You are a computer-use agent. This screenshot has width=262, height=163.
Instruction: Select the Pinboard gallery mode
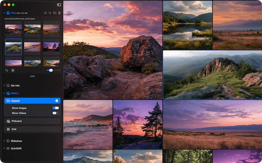(x=16, y=121)
